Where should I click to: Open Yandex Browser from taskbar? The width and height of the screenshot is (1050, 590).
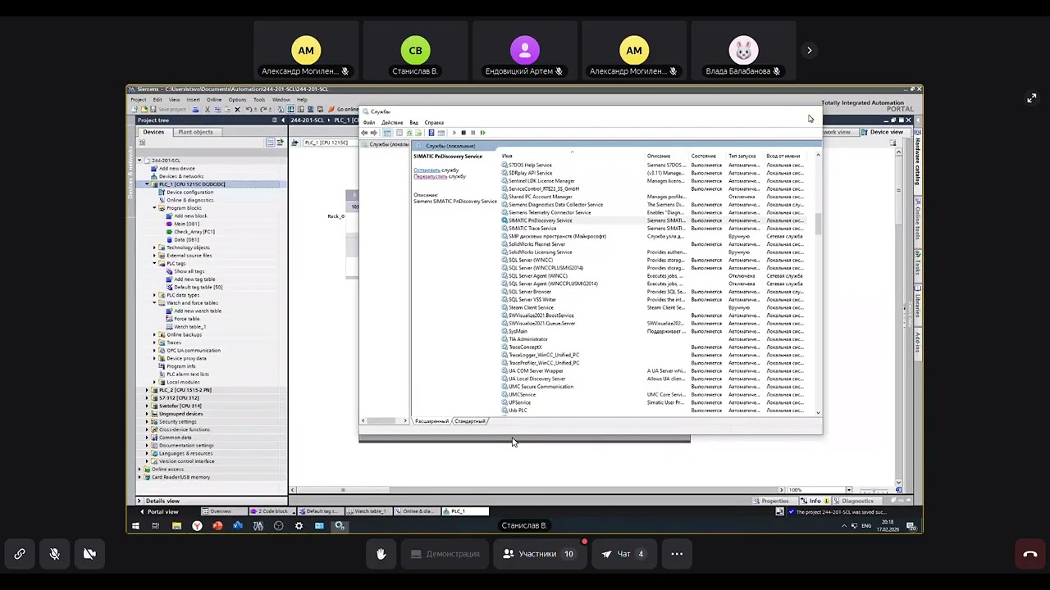[197, 526]
